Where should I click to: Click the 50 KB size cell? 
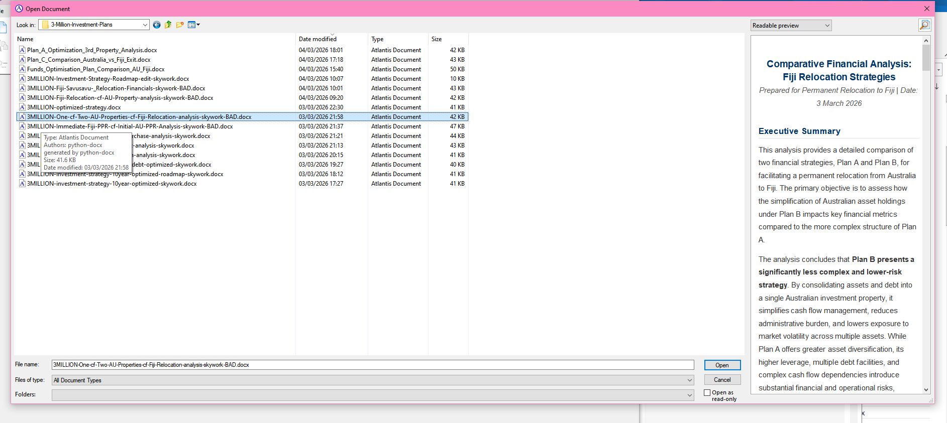point(457,69)
